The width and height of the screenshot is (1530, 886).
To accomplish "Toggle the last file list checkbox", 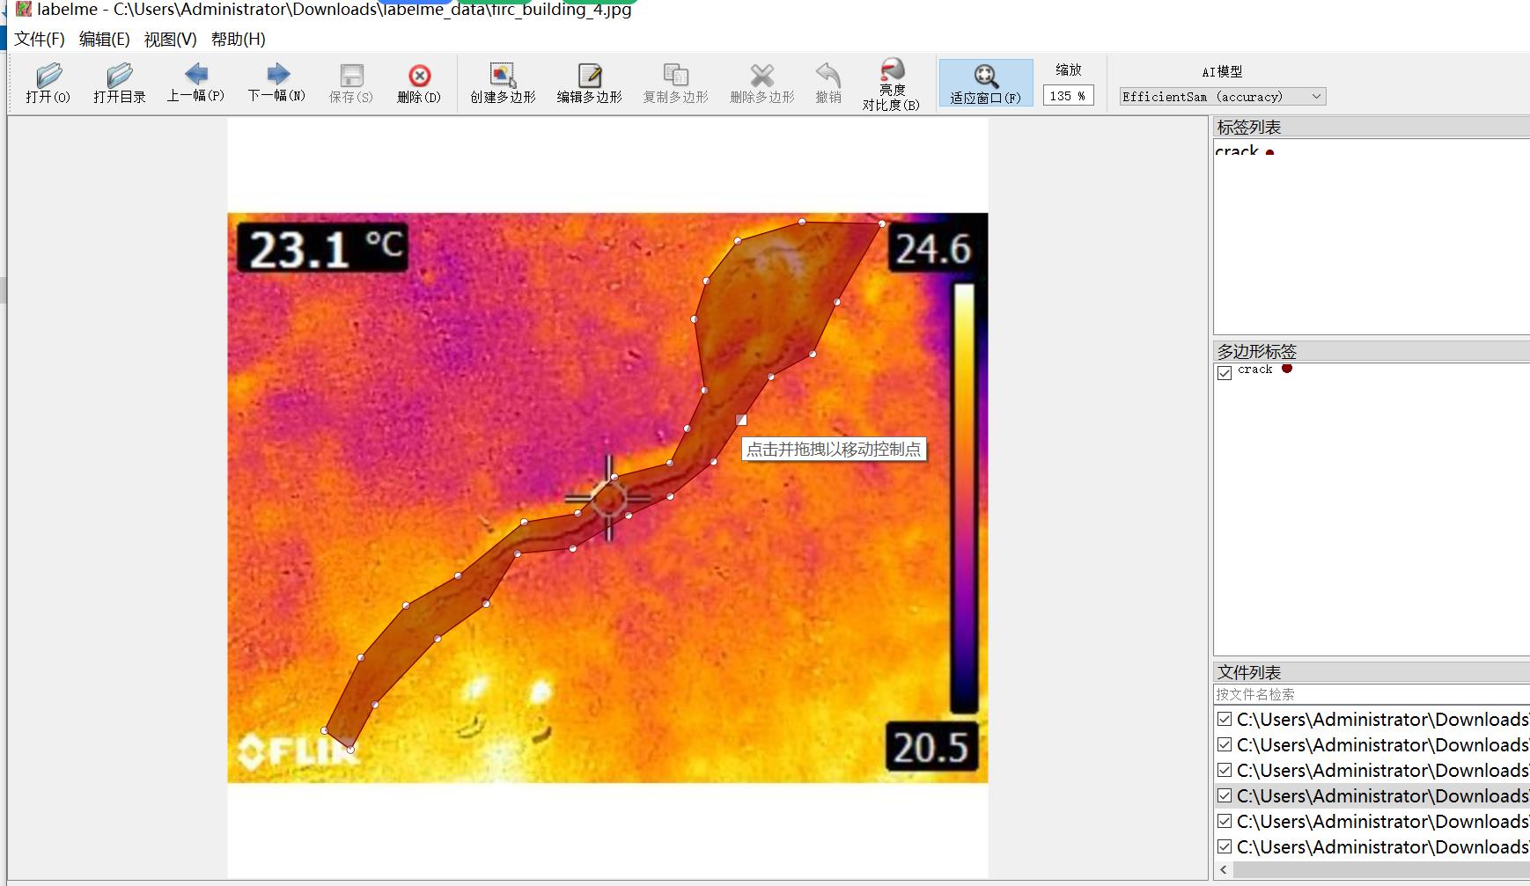I will [1225, 846].
